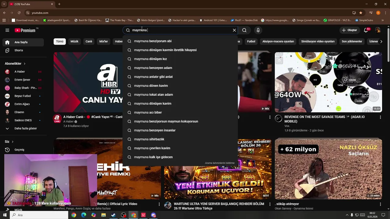390x219 pixels.
Task: Open more options for Agar.io video
Action: point(380,117)
